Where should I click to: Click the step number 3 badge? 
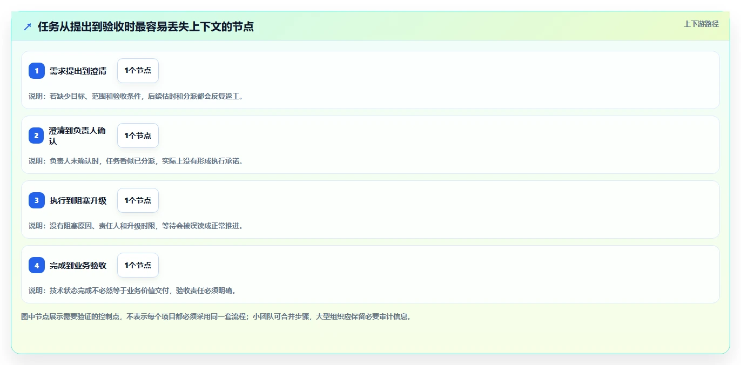click(x=37, y=200)
